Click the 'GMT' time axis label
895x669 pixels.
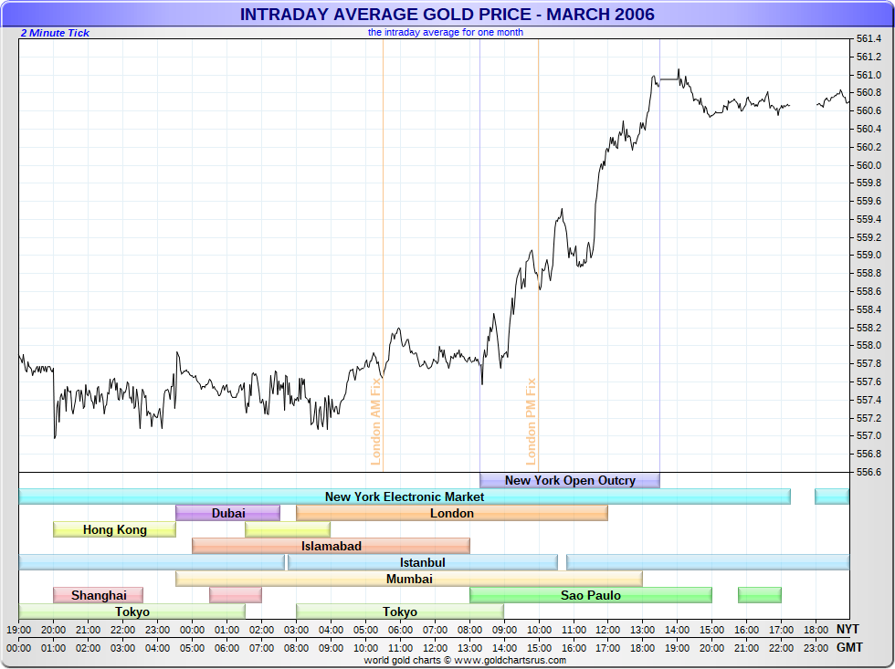tap(849, 647)
